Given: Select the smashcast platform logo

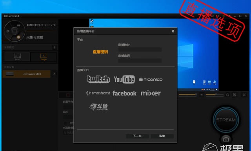Looking at the screenshot, I should [98, 93].
